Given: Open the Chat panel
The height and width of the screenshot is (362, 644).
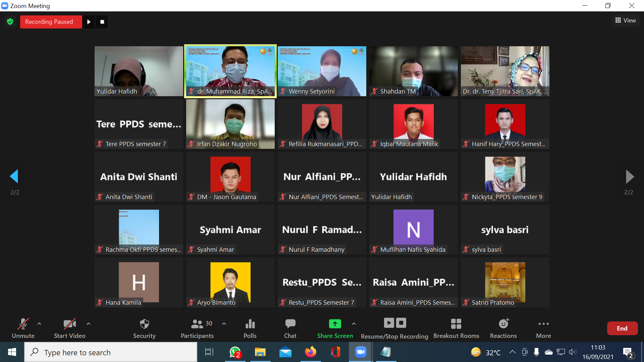Looking at the screenshot, I should (290, 328).
